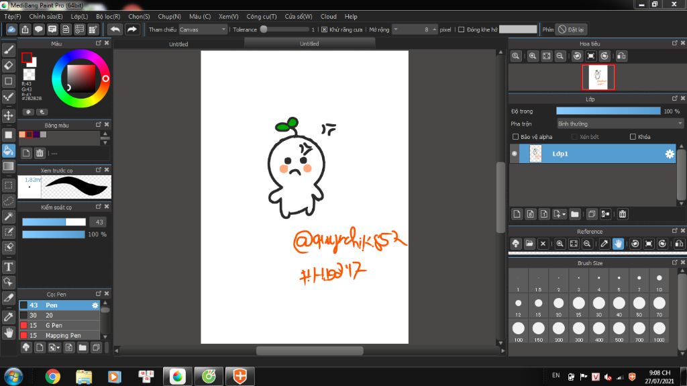Image resolution: width=687 pixels, height=386 pixels.
Task: Select the Hand tool in left toolbar
Action: point(8,333)
